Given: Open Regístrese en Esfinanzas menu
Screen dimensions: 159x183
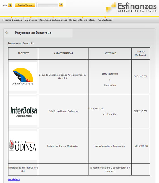Looking at the screenshot, I should [x=53, y=20].
